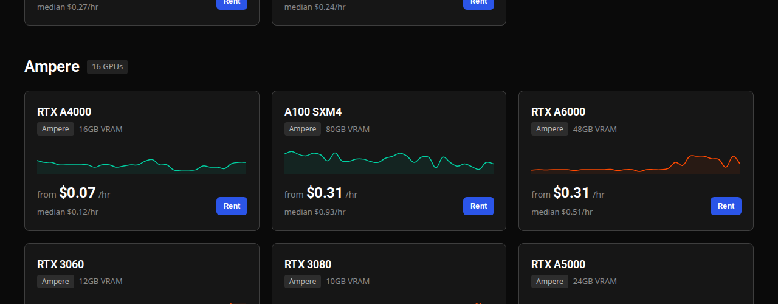Click the median $0.93/hr text
Viewport: 778px width, 304px height.
[x=315, y=212]
